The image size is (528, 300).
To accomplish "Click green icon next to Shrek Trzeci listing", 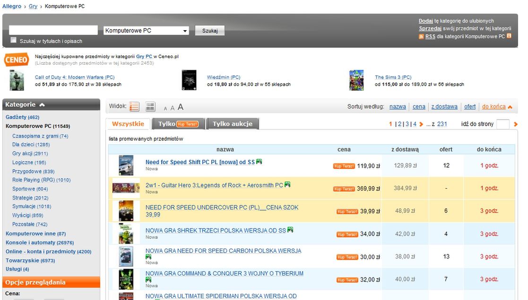I will [290, 230].
